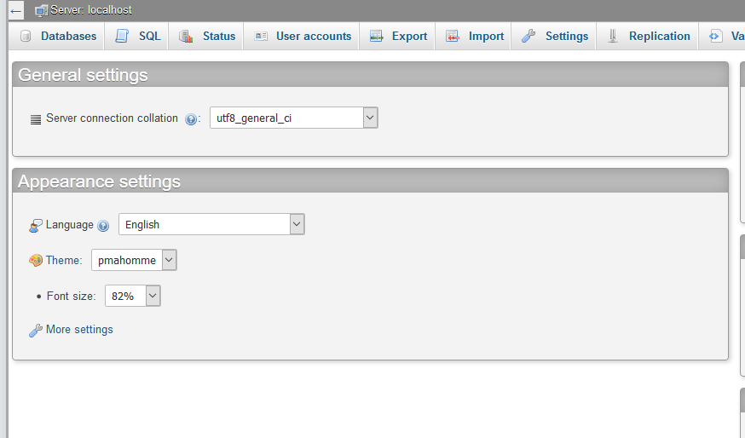Click the back arrow navigation icon
The height and width of the screenshot is (438, 745).
click(x=15, y=10)
